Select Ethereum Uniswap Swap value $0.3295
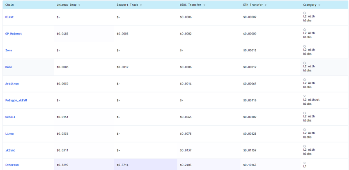The height and width of the screenshot is (170, 349). tap(62, 165)
